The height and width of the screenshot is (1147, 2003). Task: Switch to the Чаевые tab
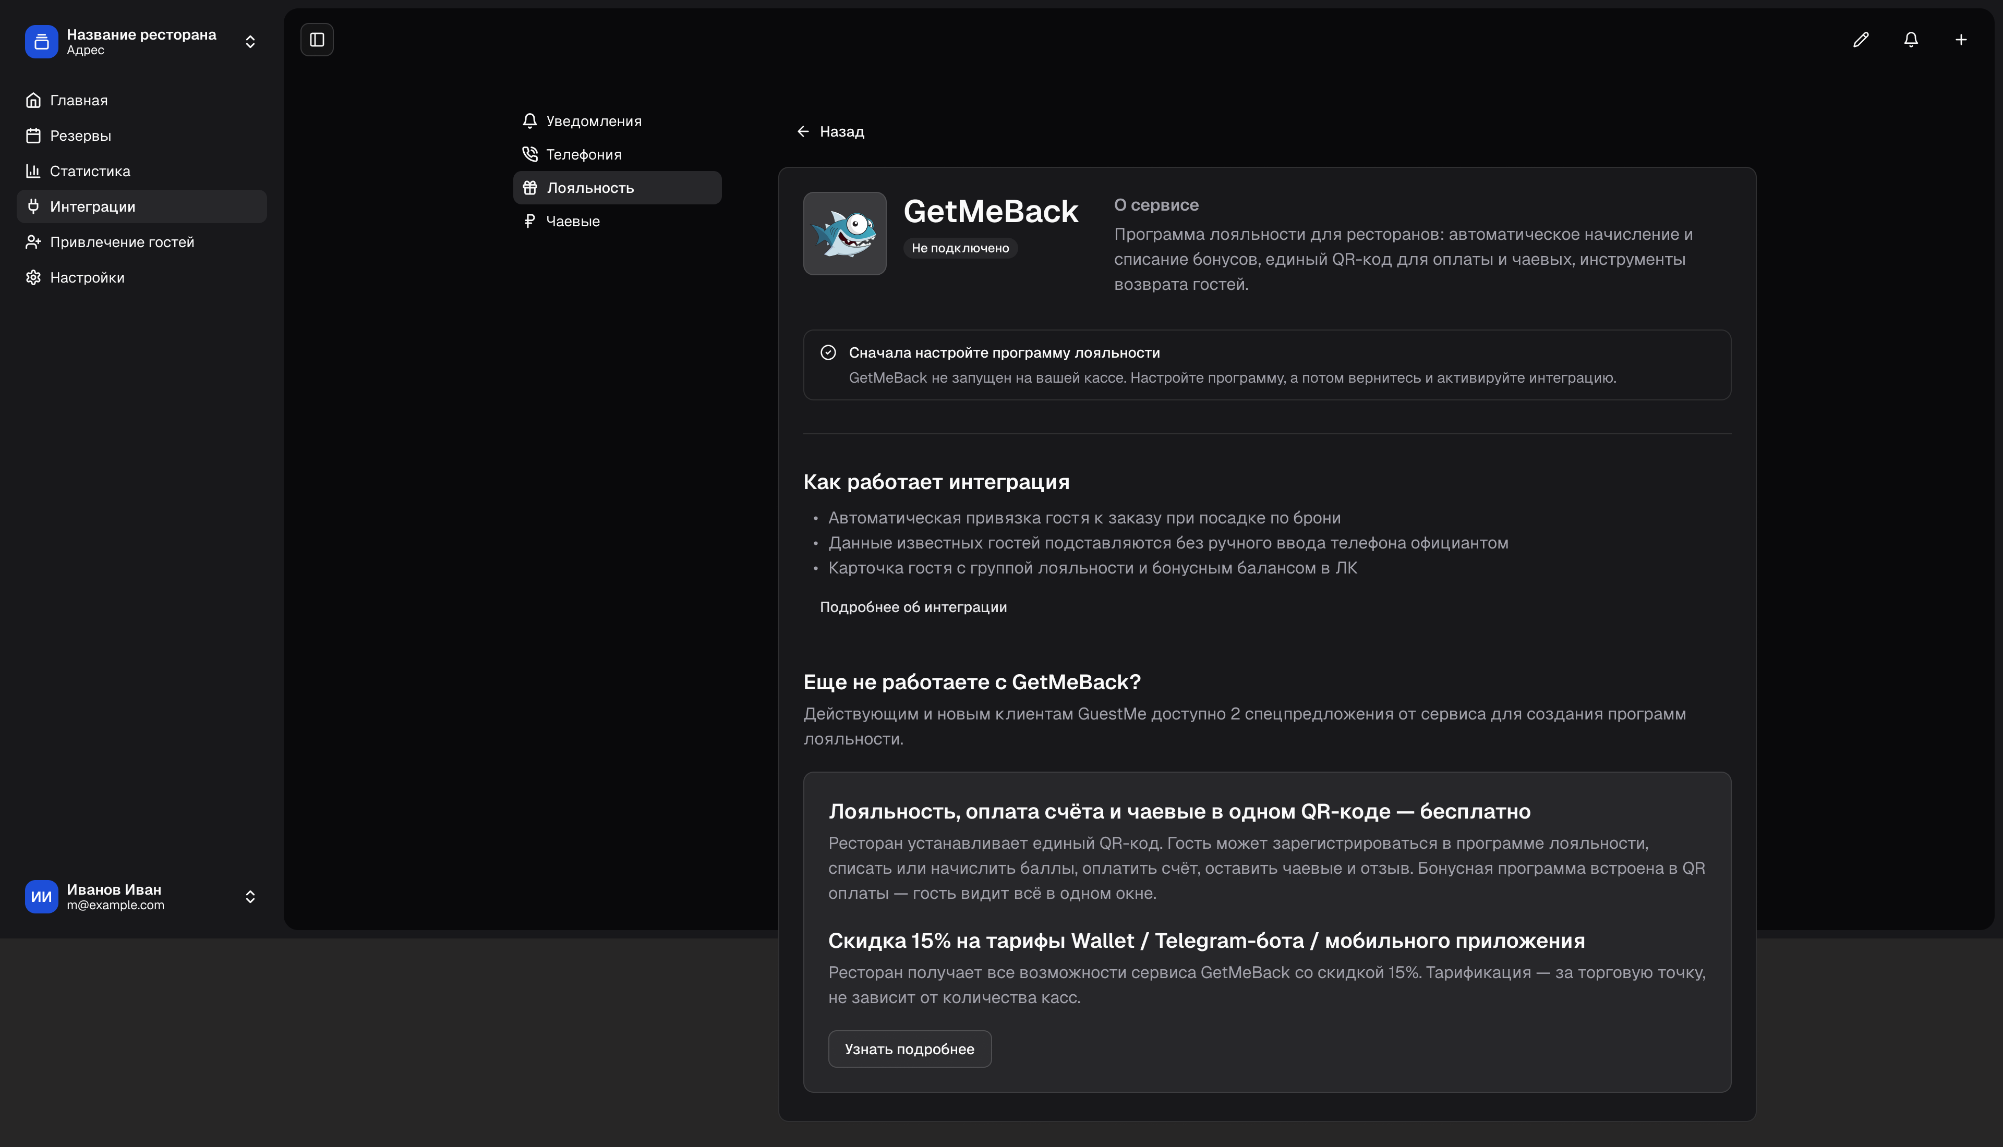click(617, 222)
